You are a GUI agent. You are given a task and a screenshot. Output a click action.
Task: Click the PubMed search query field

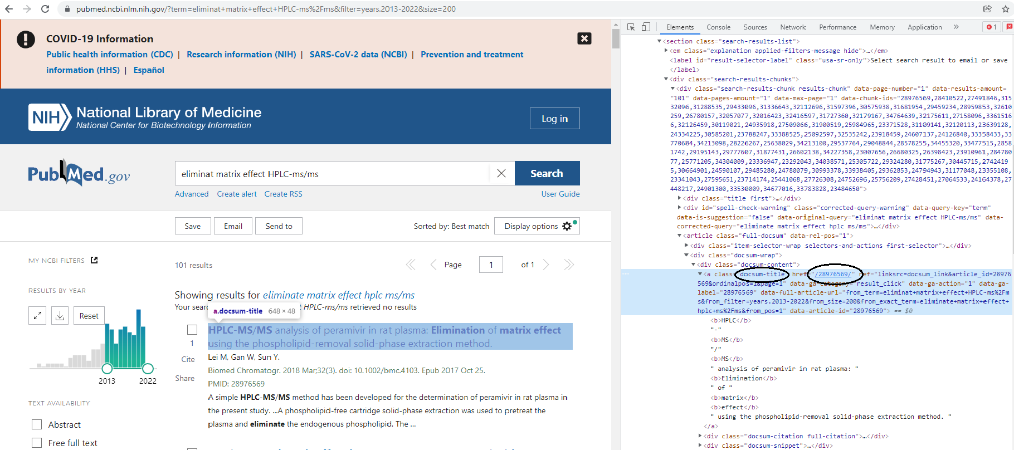[332, 173]
